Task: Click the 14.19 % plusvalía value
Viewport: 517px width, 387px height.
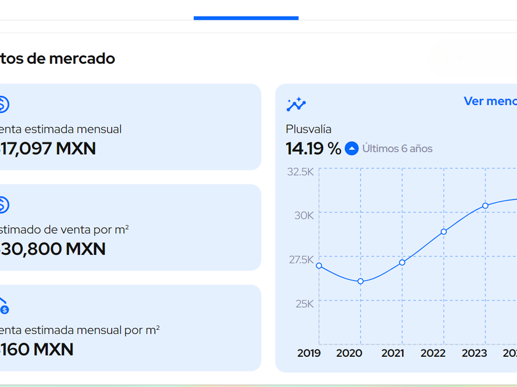Action: click(x=313, y=149)
